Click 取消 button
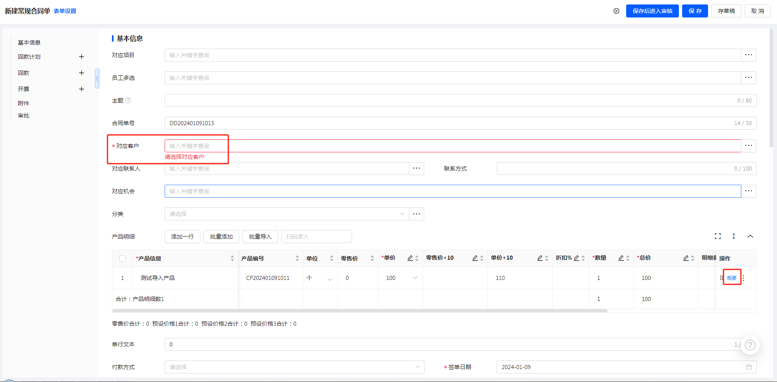Viewport: 777px width, 382px height. [x=758, y=11]
